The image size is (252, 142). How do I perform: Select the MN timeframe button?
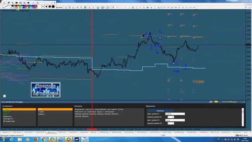tap(194, 7)
